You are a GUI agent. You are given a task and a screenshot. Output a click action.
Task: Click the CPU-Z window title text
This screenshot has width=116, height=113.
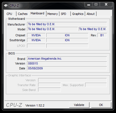click(x=14, y=6)
